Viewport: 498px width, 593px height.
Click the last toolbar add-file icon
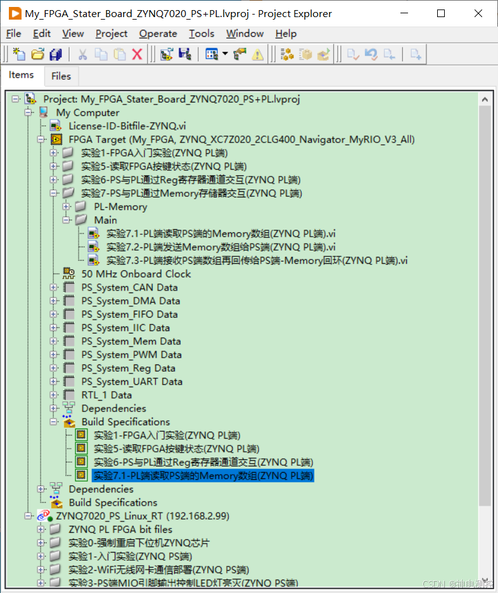click(x=416, y=54)
